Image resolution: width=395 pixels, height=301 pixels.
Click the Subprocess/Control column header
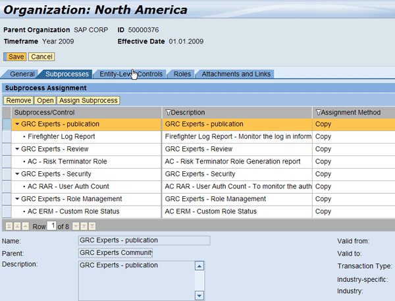pyautogui.click(x=86, y=113)
